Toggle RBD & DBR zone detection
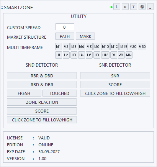 [x=42, y=85]
